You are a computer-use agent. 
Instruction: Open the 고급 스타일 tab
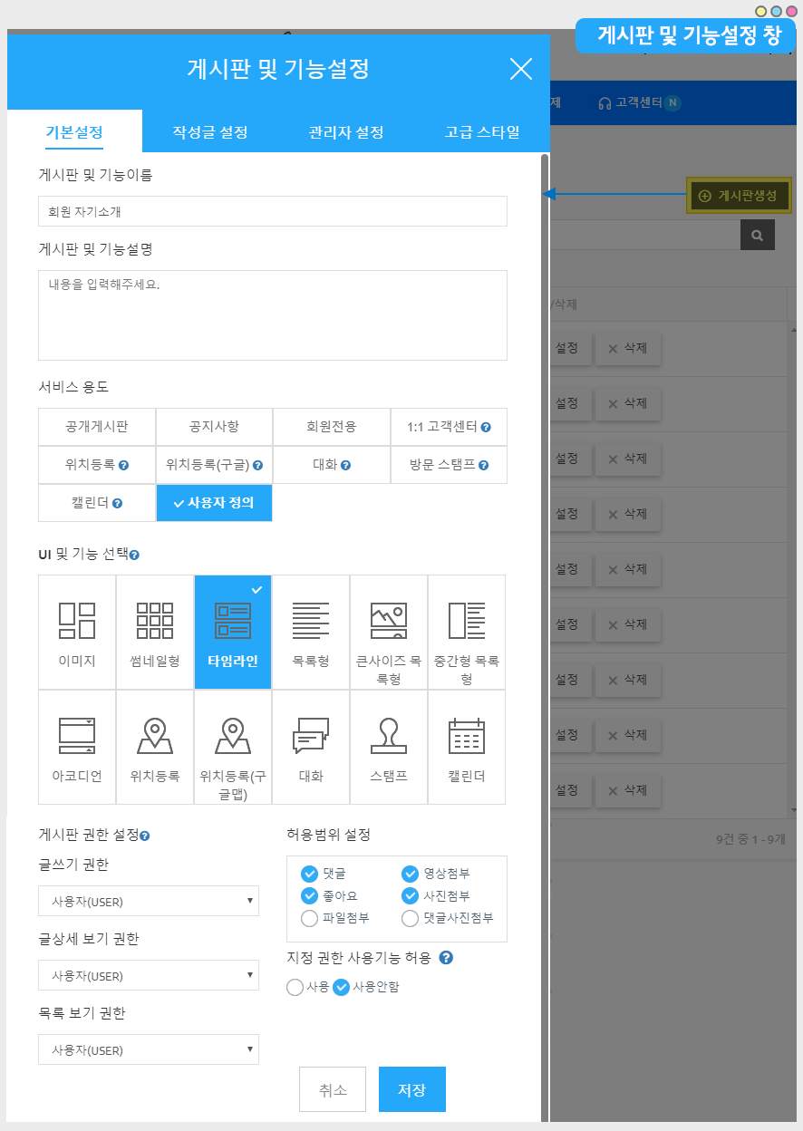[482, 132]
